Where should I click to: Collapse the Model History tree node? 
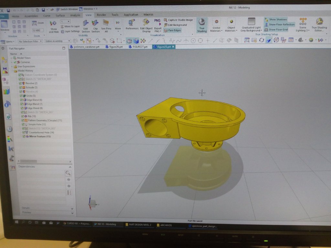(12, 71)
